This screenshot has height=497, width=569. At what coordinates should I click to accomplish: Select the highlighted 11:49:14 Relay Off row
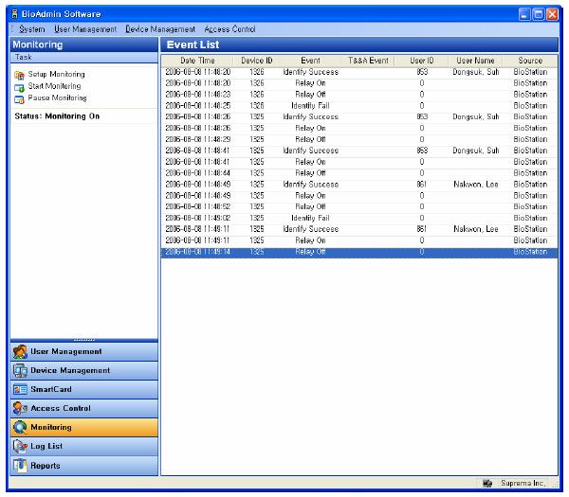pos(359,252)
